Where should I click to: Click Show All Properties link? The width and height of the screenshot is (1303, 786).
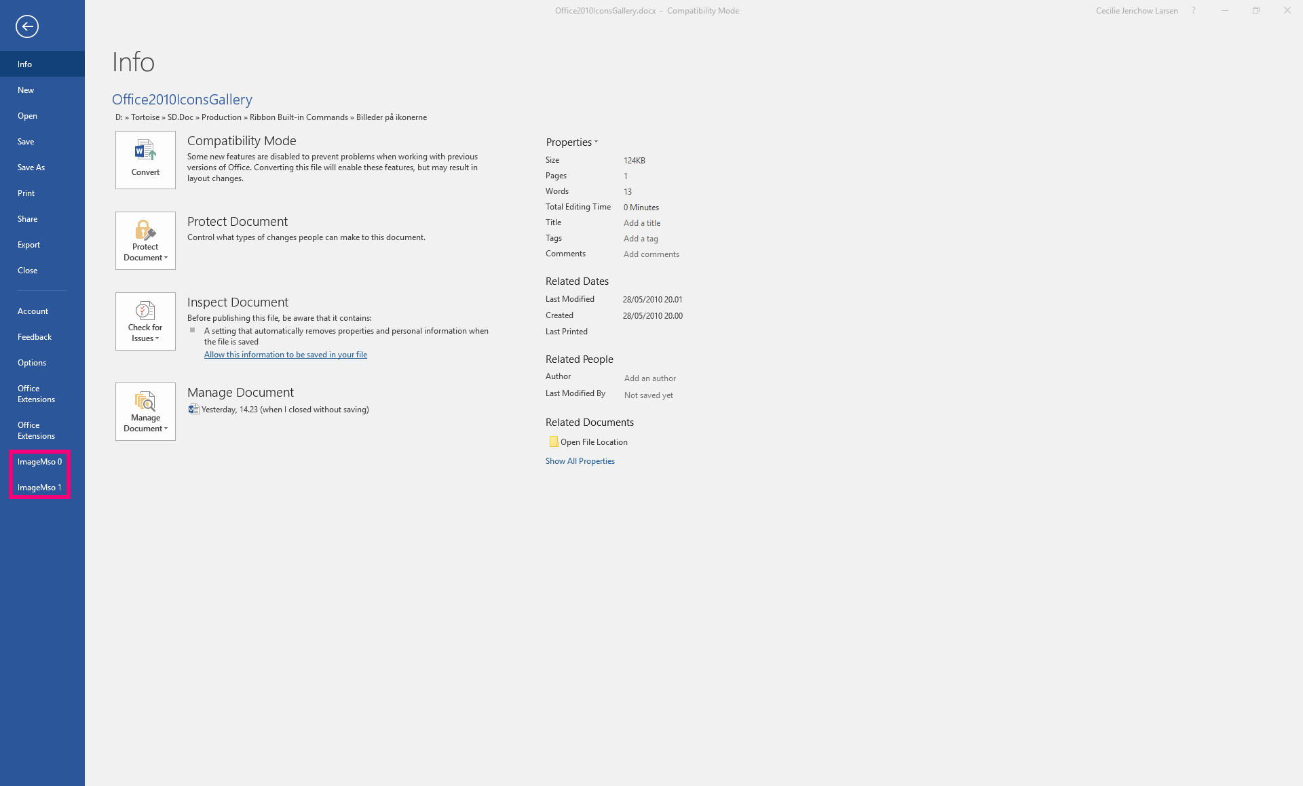coord(580,461)
